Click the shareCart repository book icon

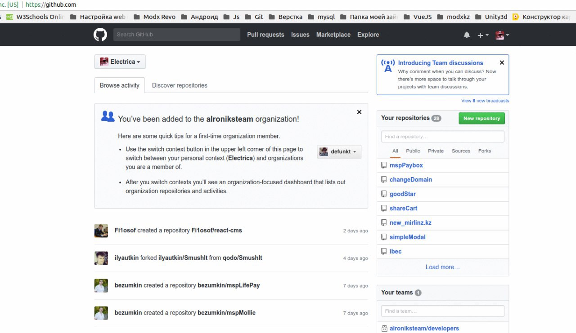tap(384, 209)
